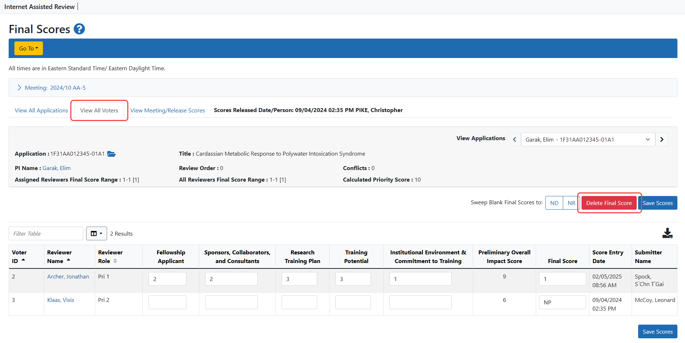The image size is (685, 343).
Task: Sweep blank scores to NR
Action: 571,203
